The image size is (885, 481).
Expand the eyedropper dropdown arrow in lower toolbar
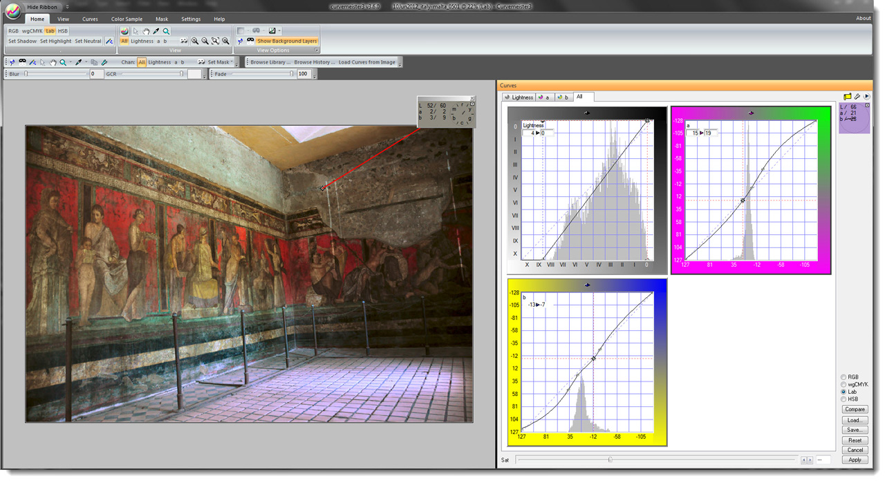click(x=86, y=62)
